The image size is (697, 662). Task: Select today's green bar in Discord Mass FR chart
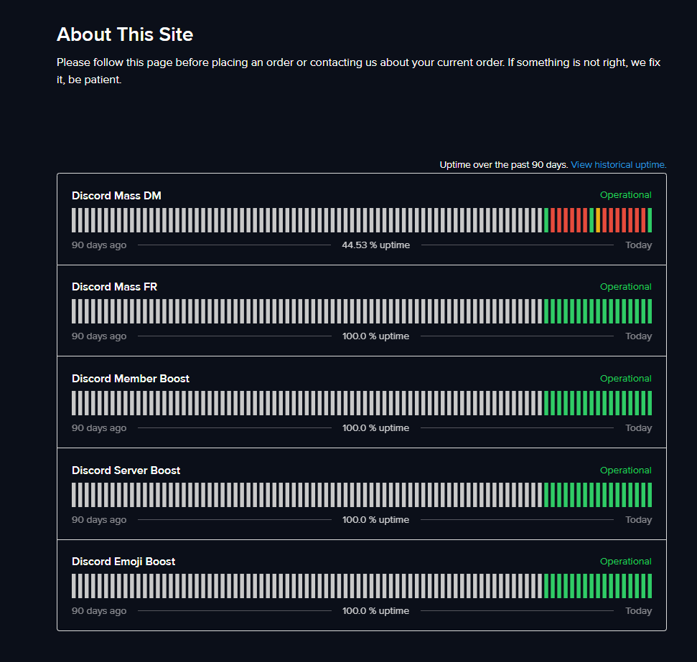tap(650, 311)
